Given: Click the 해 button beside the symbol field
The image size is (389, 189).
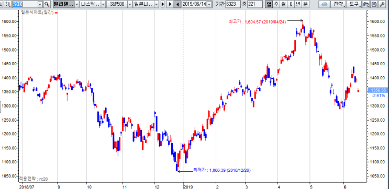Looking at the screenshot, I should tap(8, 4).
